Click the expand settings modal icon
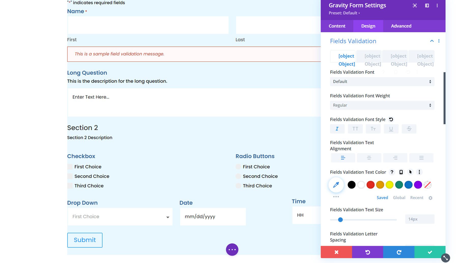 click(415, 5)
